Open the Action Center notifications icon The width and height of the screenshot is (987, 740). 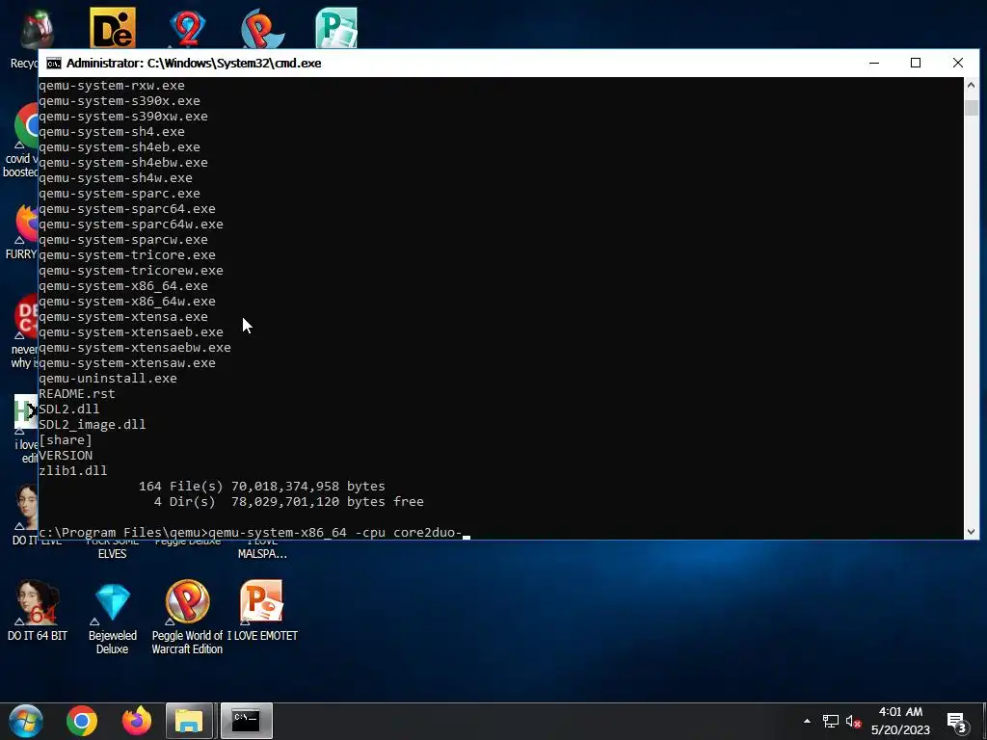click(957, 723)
